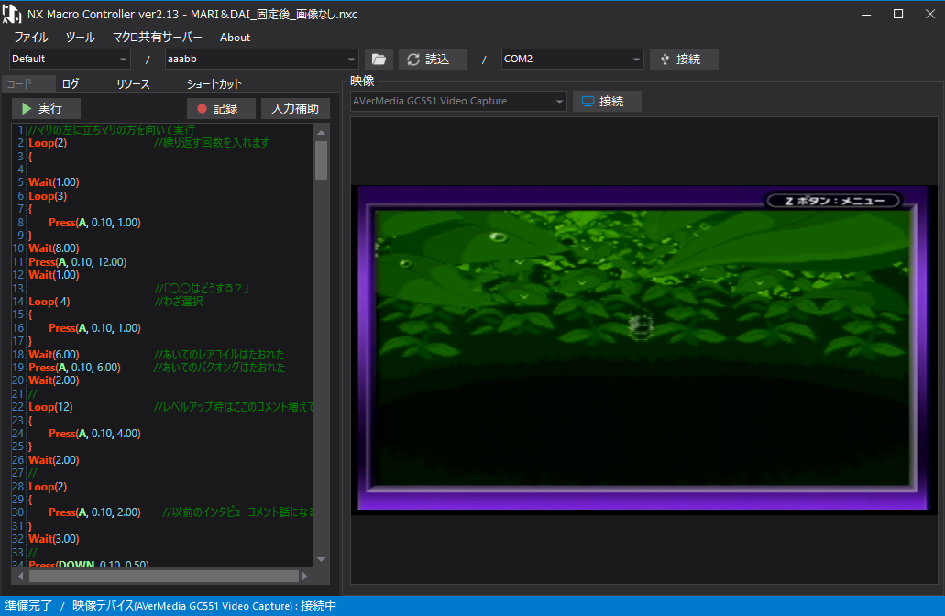Click the Loop(2) code on line 2
Screen dimensions: 945x616
click(48, 143)
